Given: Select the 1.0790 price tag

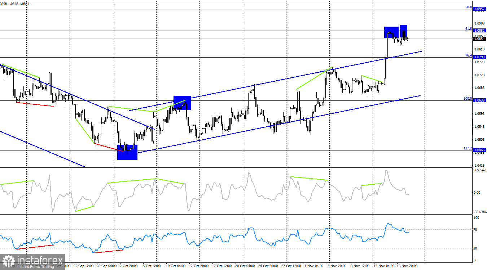Looking at the screenshot, I should point(479,57).
